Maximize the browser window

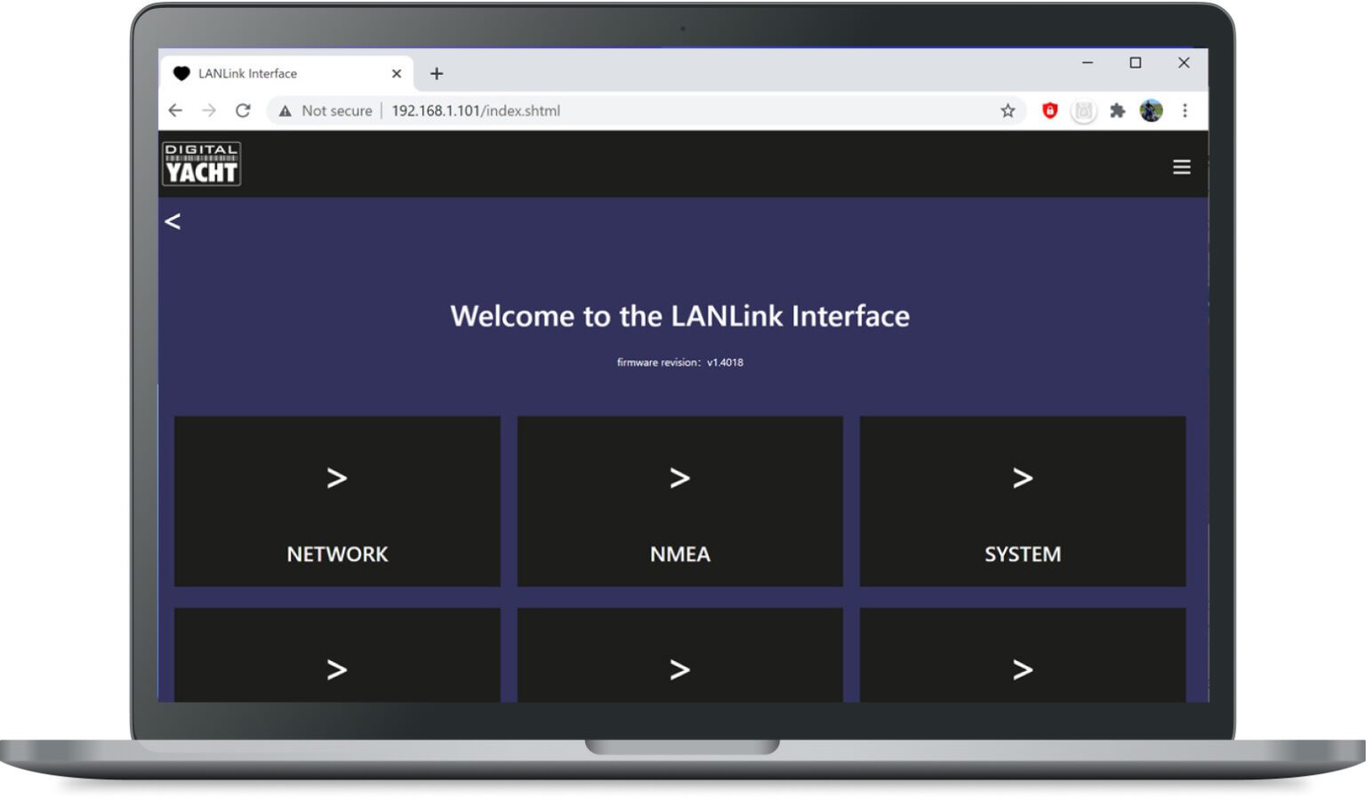(1136, 62)
